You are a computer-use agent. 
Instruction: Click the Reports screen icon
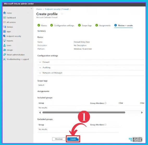pyautogui.click(x=4, y=40)
